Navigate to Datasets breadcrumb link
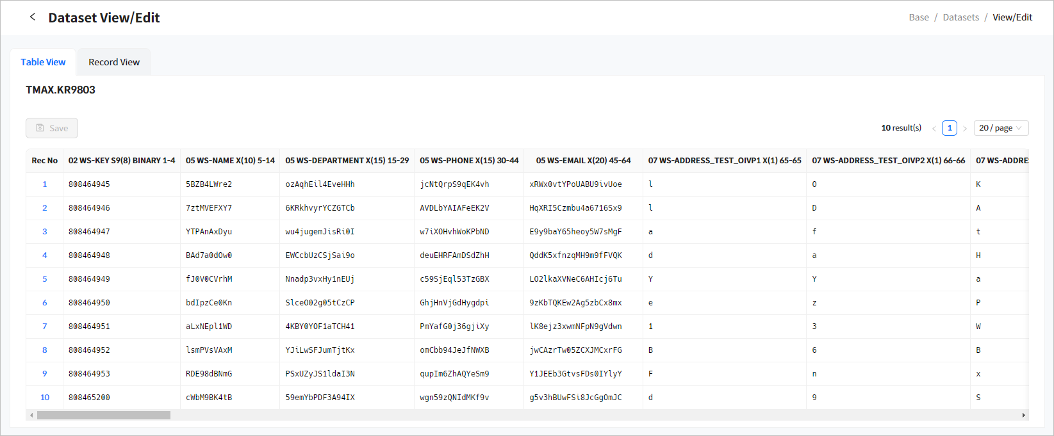Viewport: 1054px width, 436px height. 960,17
